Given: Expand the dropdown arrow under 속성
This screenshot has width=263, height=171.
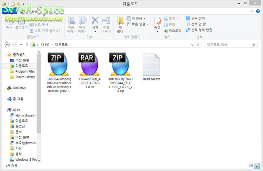Looking at the screenshot, I should tap(157, 32).
